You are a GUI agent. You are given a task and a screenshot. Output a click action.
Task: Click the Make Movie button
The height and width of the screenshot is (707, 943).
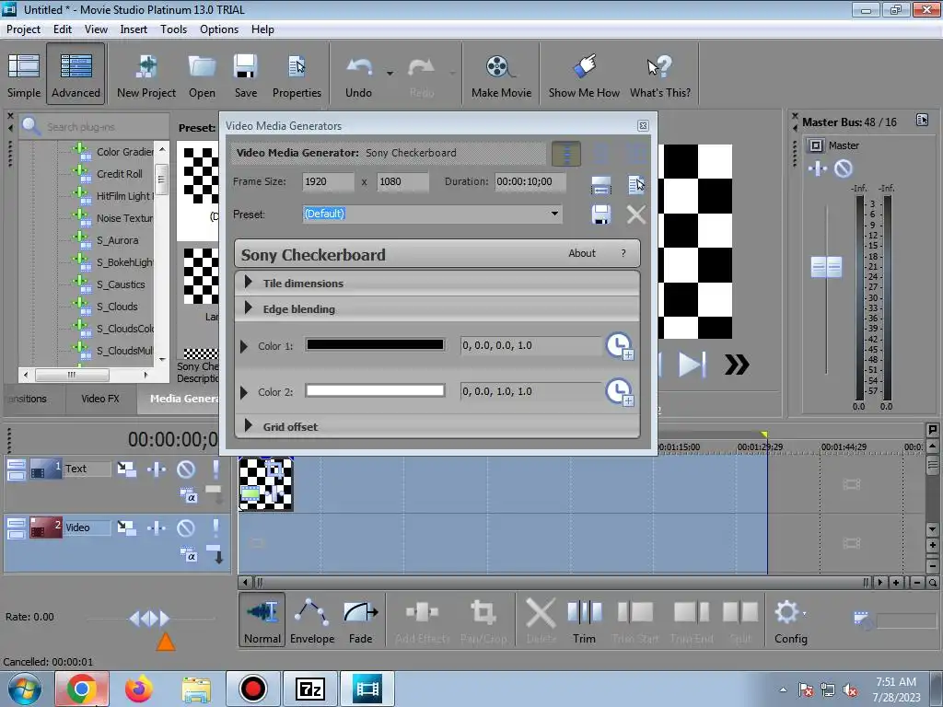(501, 75)
